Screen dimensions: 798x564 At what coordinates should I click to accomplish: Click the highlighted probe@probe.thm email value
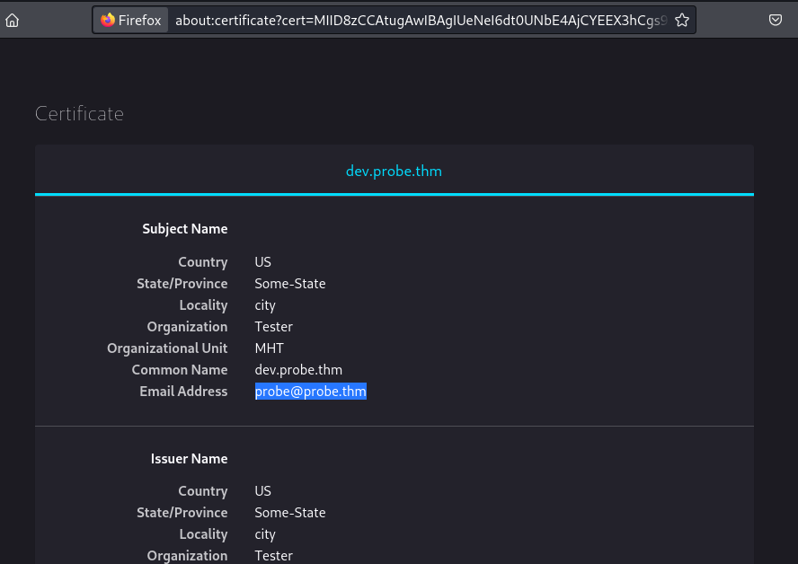click(310, 392)
